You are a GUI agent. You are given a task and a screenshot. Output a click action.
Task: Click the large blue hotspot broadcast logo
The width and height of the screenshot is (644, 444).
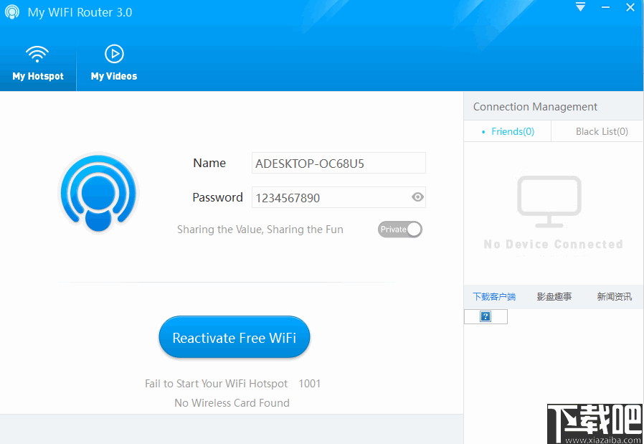[98, 192]
